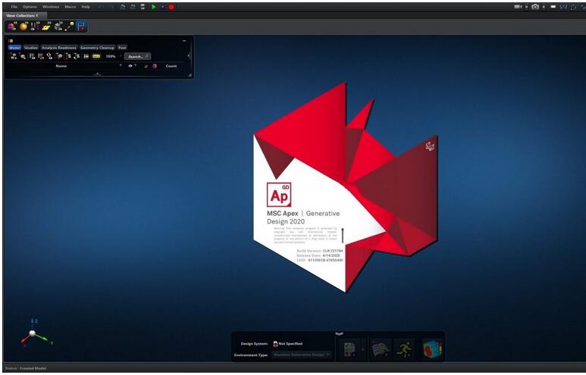Open the Options menu
This screenshot has height=375, width=586.
30,7
